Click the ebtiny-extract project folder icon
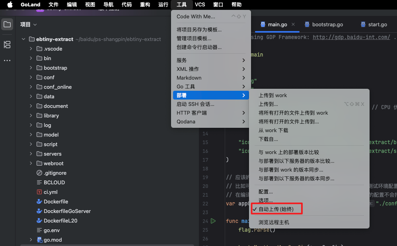 coord(32,39)
